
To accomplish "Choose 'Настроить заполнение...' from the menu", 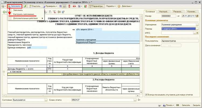I will point(24,14).
